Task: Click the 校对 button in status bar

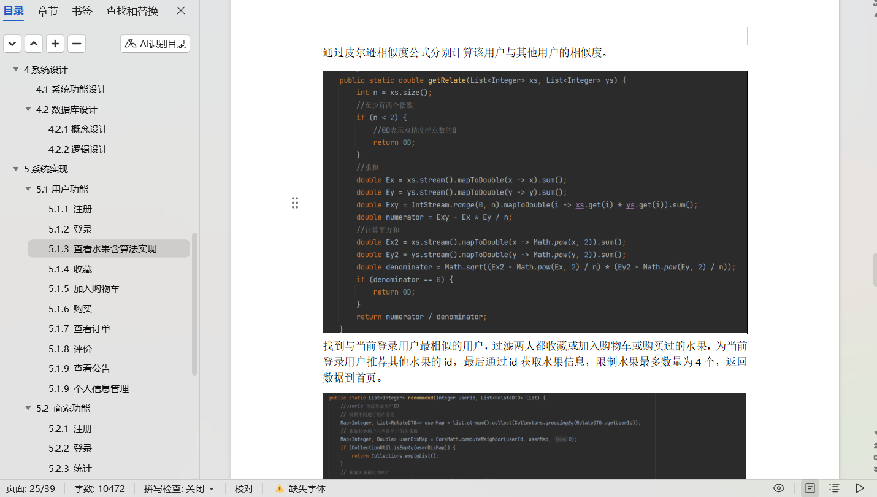Action: coord(244,489)
